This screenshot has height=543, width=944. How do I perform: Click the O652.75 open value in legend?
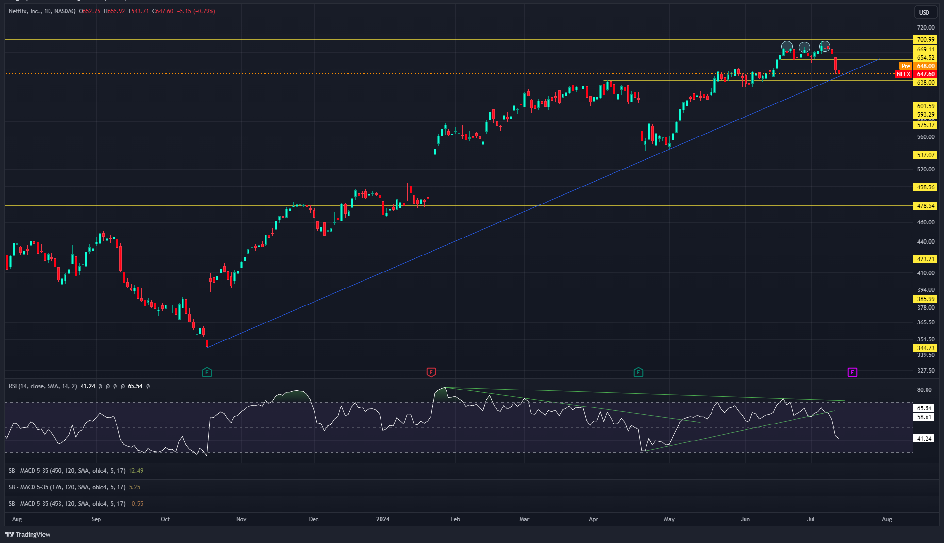[90, 11]
